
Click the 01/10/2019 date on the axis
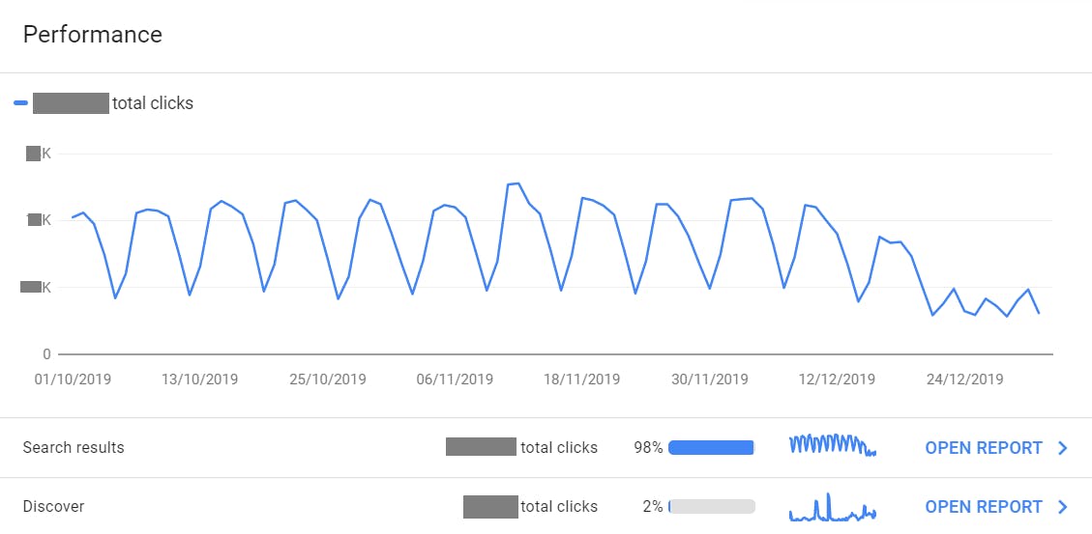73,379
